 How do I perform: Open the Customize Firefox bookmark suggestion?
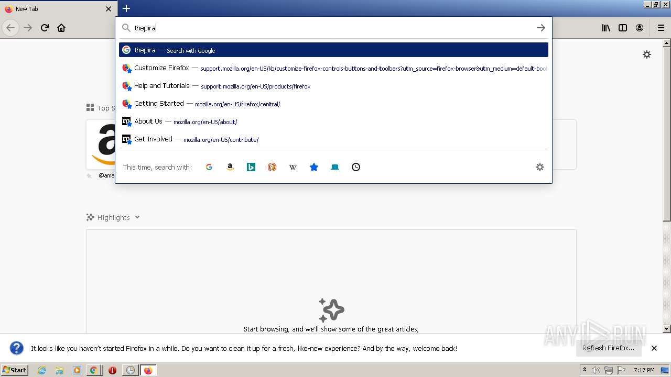click(333, 68)
